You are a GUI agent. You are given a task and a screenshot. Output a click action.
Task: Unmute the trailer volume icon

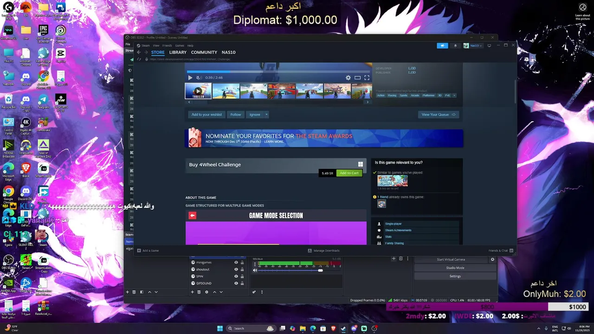199,78
